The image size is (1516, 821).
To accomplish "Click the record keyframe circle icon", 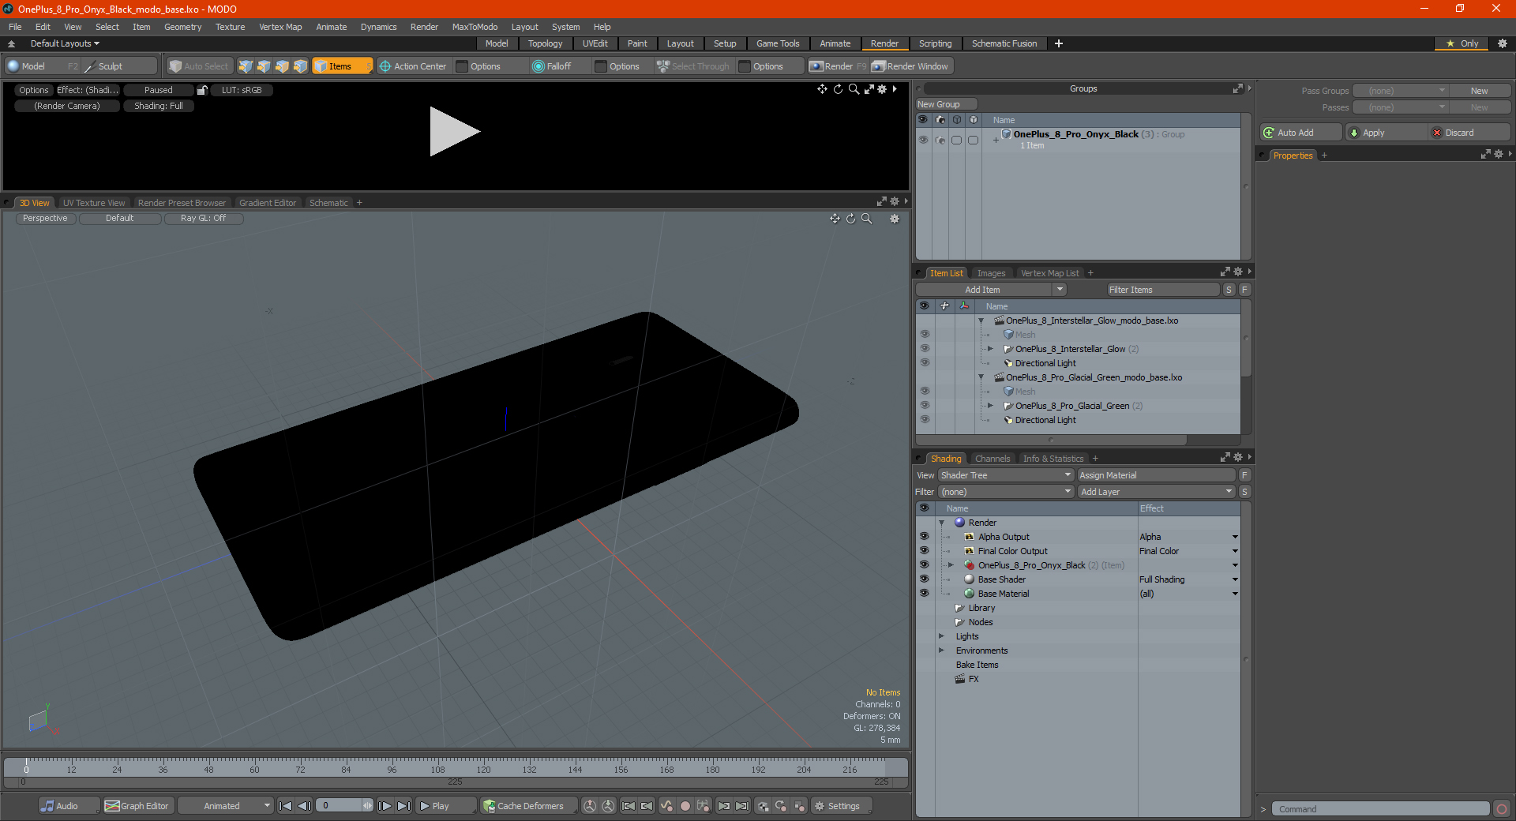I will coord(685,806).
